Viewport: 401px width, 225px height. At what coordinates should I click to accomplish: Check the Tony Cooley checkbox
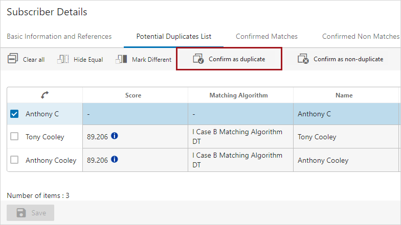[15, 137]
